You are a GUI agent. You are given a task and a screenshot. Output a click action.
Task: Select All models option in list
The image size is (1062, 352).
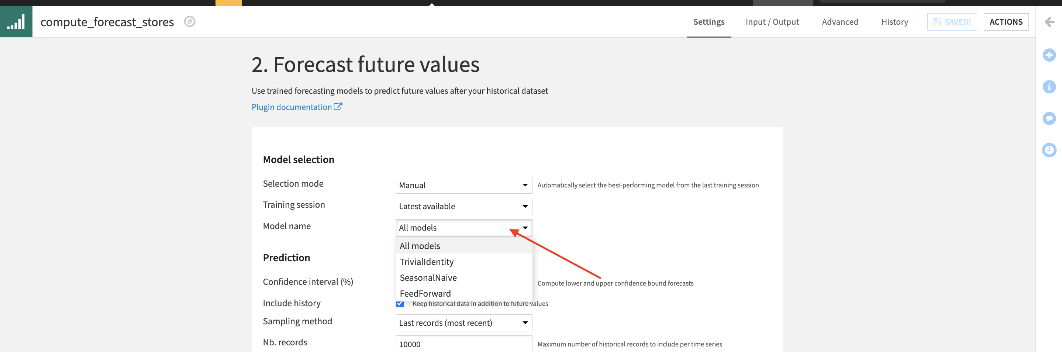pyautogui.click(x=464, y=246)
